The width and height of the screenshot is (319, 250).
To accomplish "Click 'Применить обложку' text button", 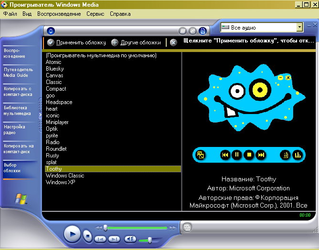I will 81,42.
